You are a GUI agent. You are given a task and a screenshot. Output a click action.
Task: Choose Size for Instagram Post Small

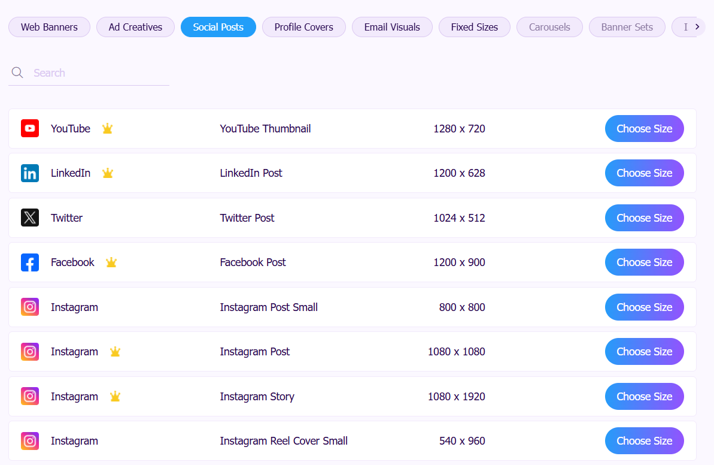coord(645,307)
